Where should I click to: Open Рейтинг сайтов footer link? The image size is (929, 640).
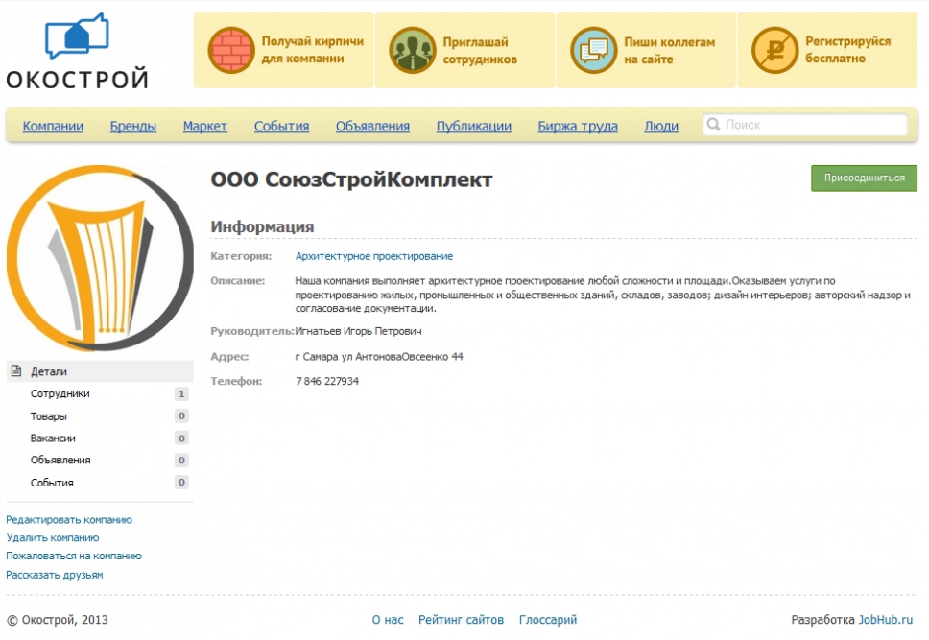[461, 620]
